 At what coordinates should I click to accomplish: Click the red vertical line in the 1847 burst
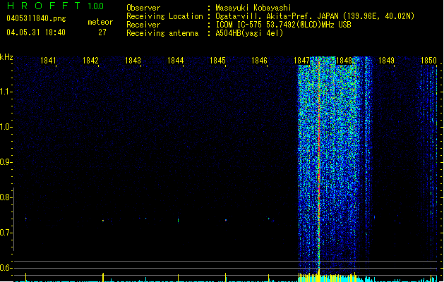coord(319,164)
